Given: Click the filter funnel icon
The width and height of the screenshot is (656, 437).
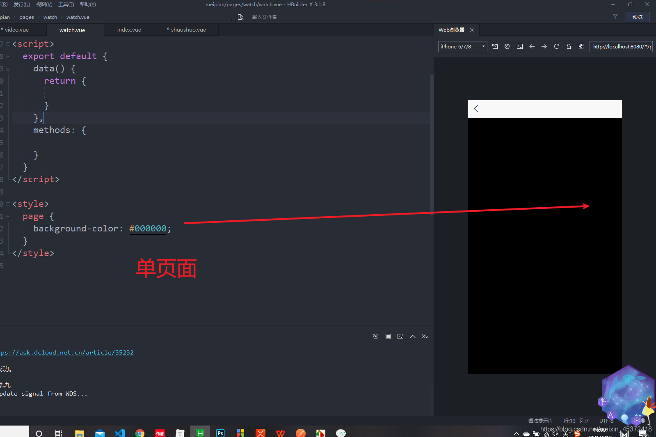Looking at the screenshot, I should (615, 16).
